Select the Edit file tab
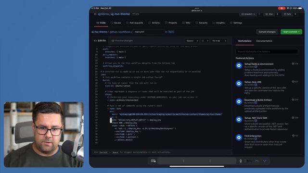 [100, 40]
